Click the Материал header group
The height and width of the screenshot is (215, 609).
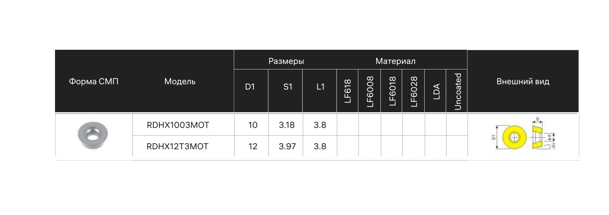coord(395,61)
